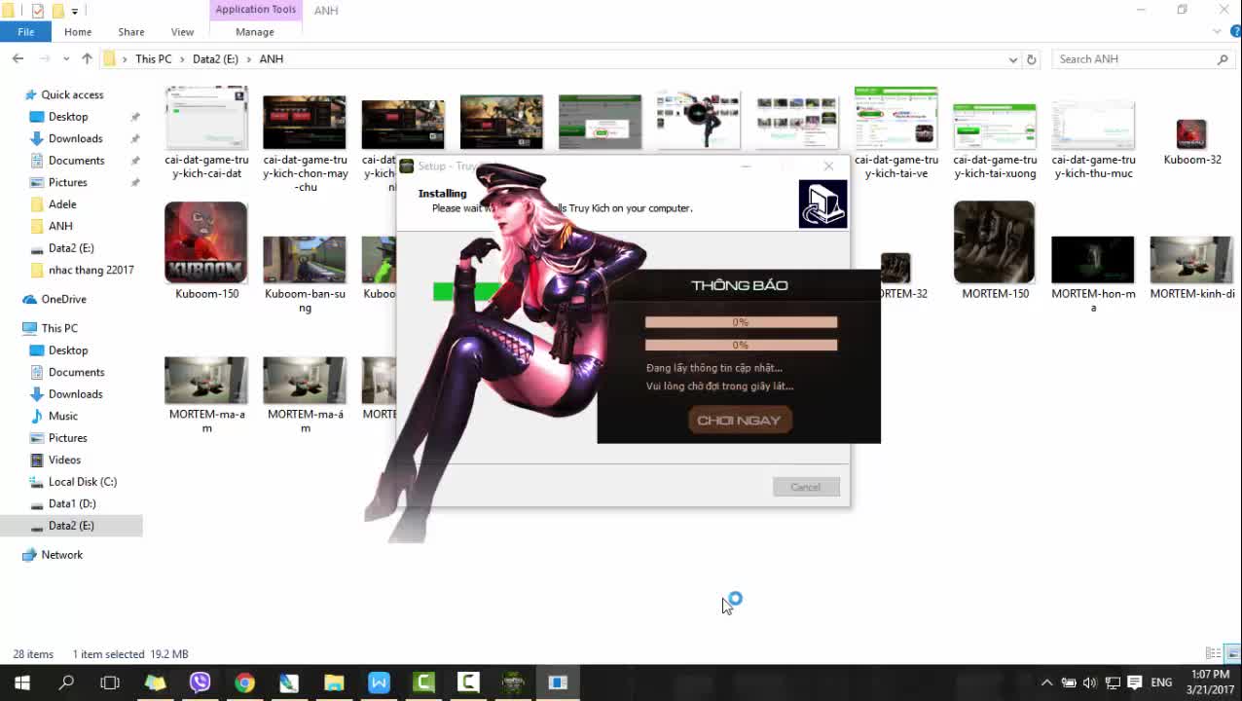Open Viber from the taskbar

click(201, 683)
